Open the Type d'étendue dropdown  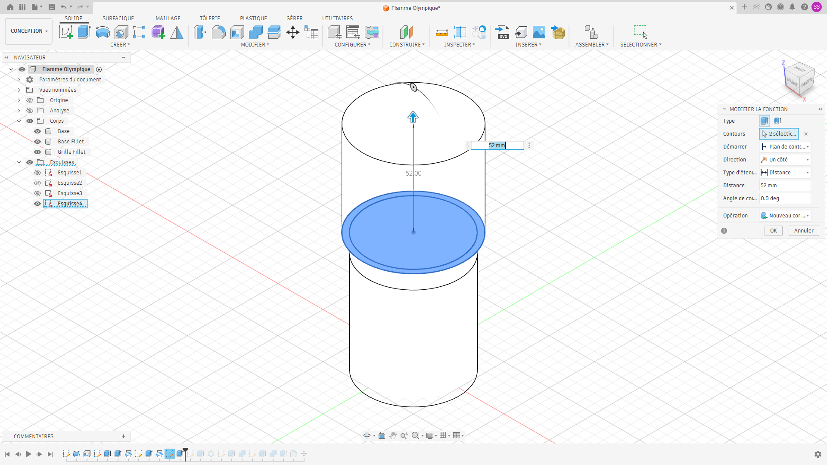pyautogui.click(x=785, y=173)
